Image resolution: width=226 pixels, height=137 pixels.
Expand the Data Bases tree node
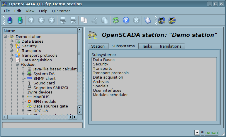(x=11, y=41)
